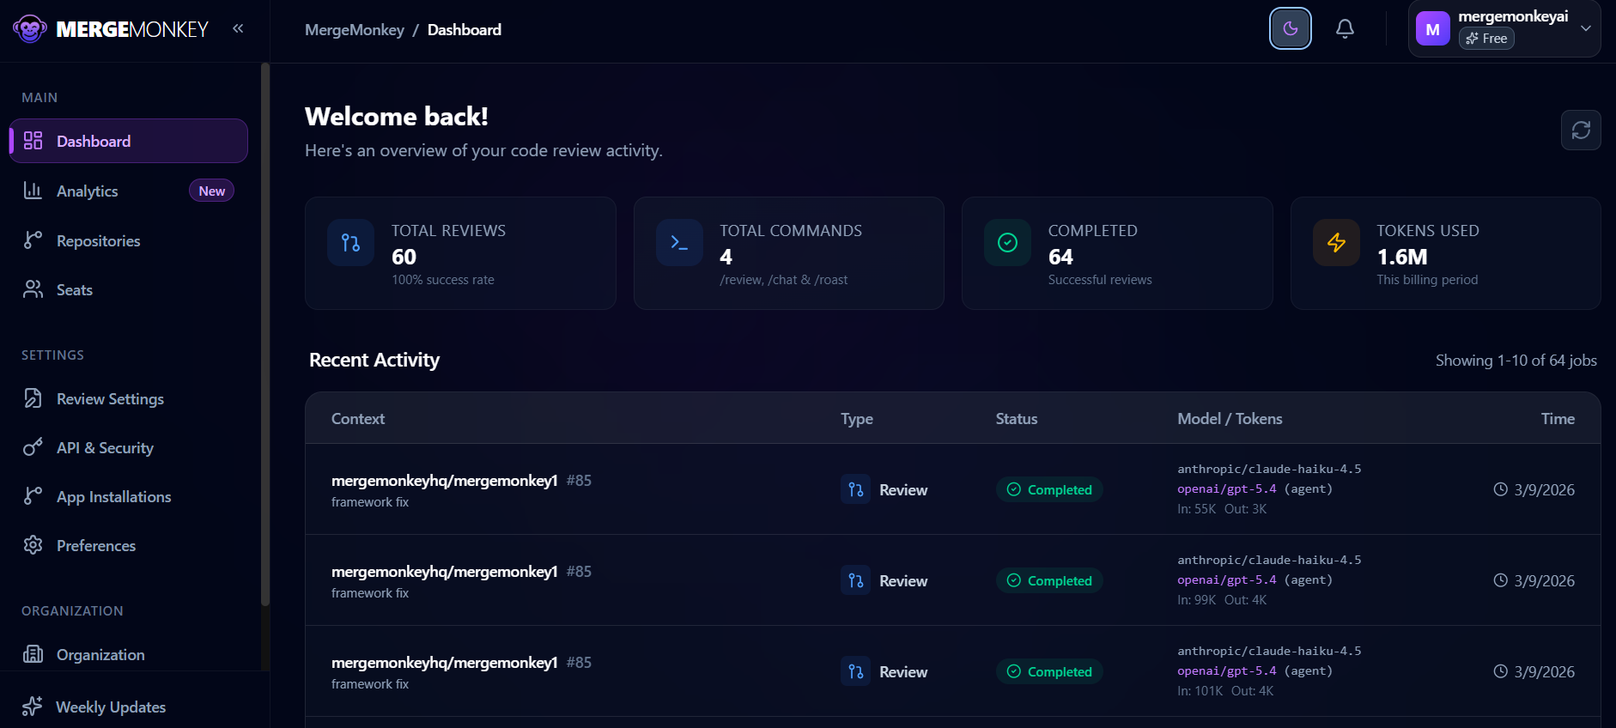
Task: Click the Repositories branch icon
Action: click(x=33, y=240)
